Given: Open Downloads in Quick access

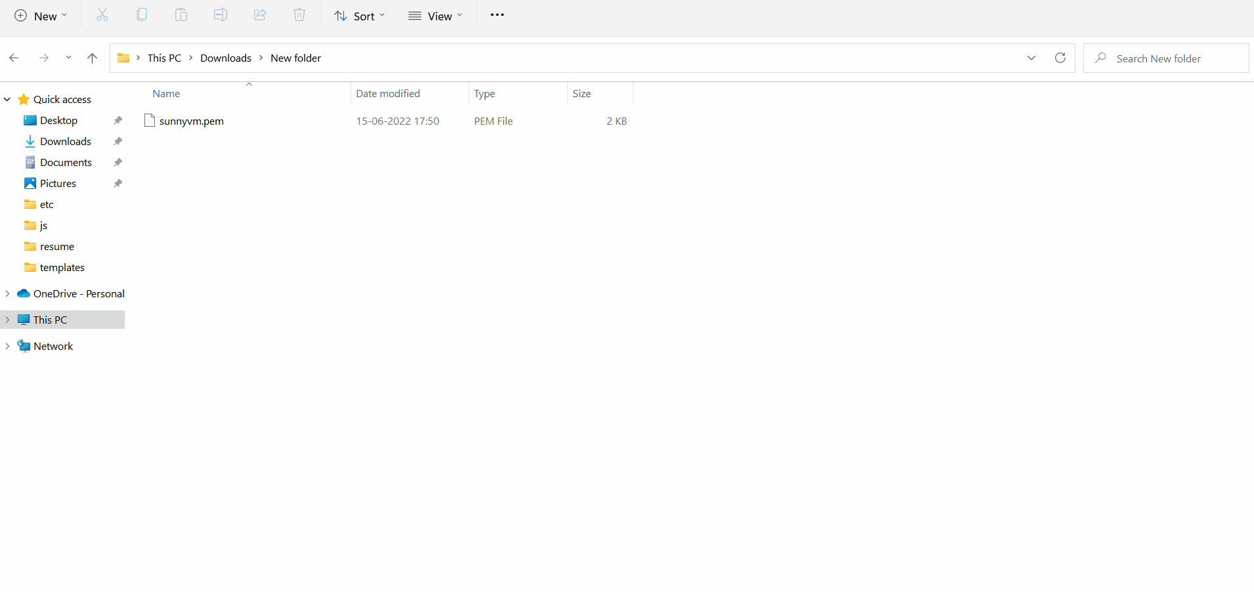Looking at the screenshot, I should tap(65, 141).
